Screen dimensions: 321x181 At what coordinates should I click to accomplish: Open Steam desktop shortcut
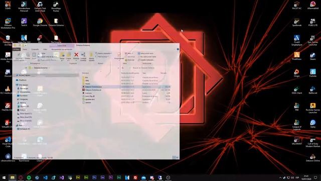click(312, 56)
